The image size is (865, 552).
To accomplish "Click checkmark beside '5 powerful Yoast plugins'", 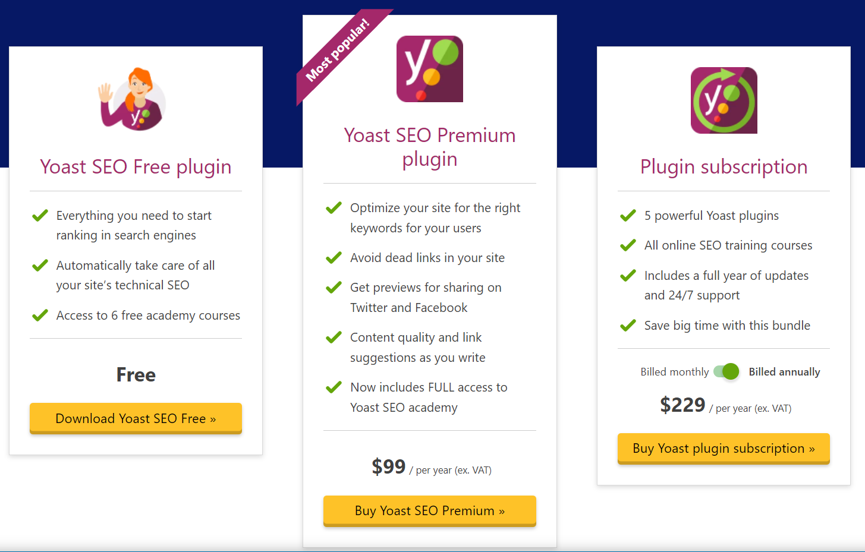I will pos(628,216).
